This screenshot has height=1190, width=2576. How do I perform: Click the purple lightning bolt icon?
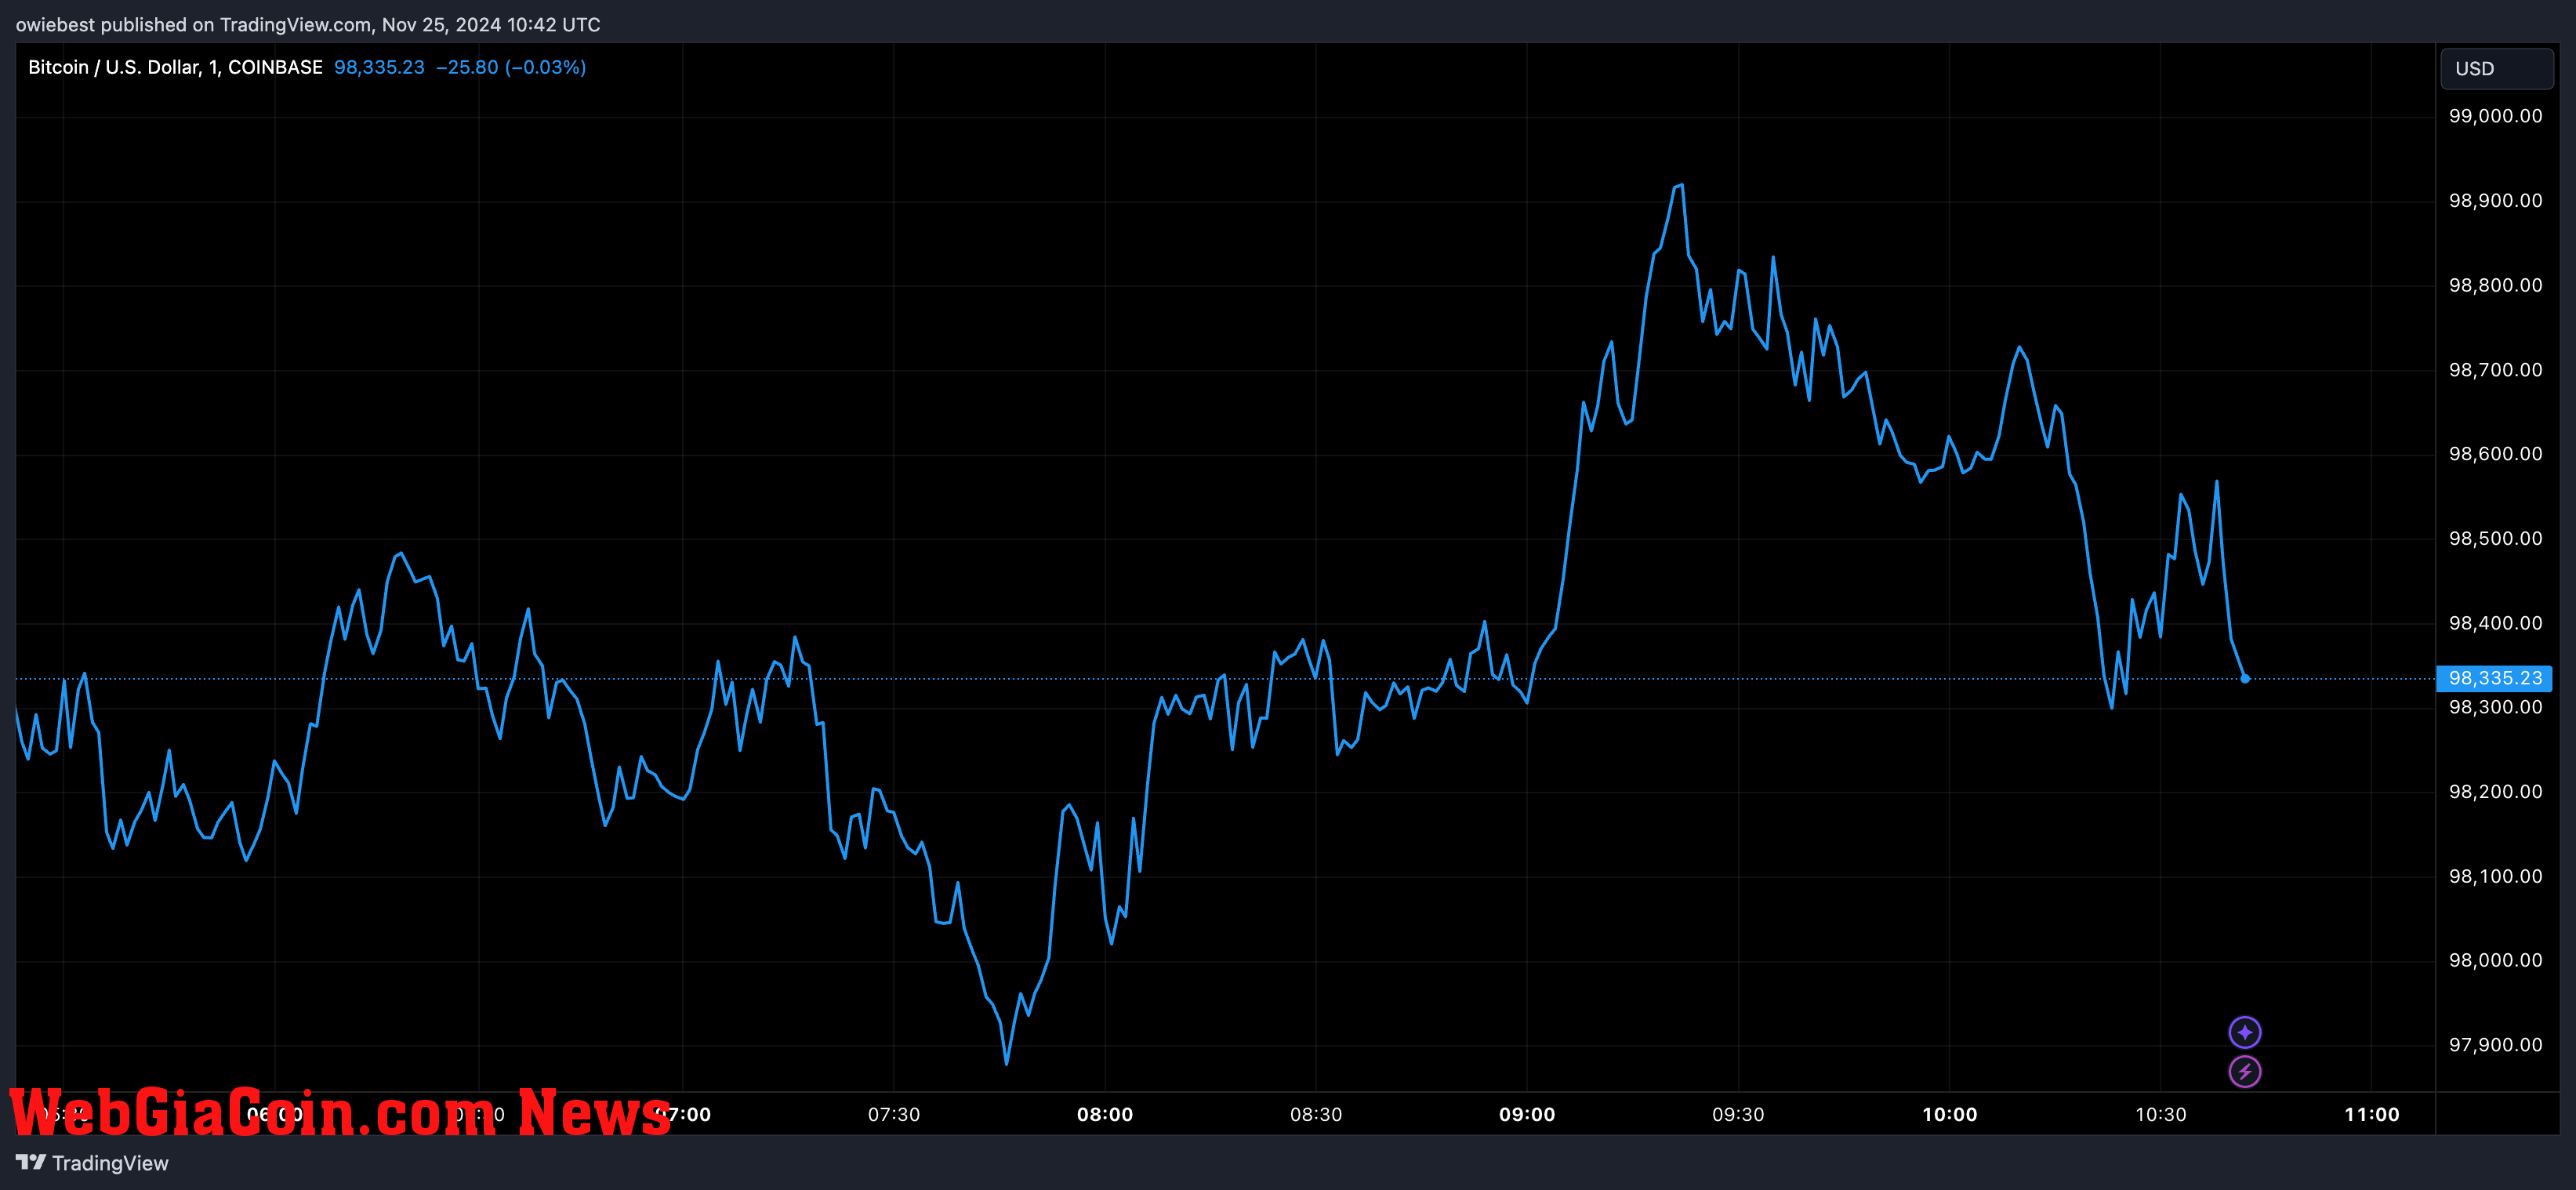coord(2245,1072)
